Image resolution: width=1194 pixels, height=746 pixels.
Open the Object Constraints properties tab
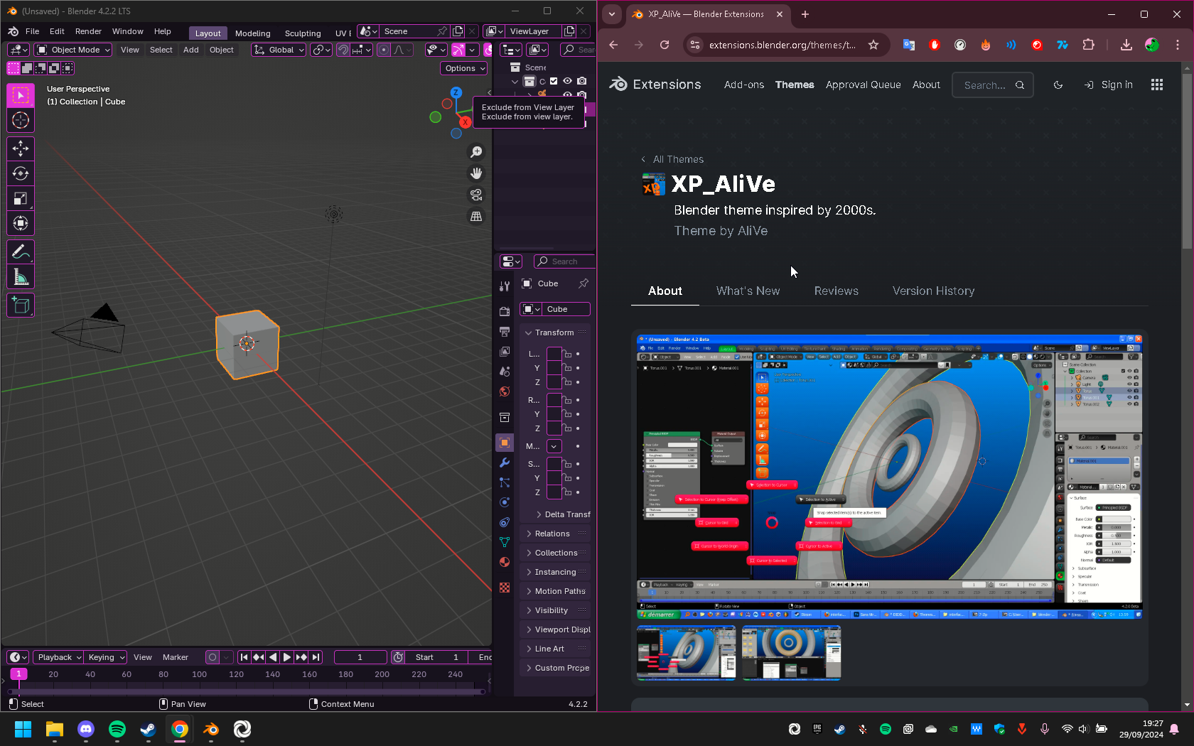point(505,522)
